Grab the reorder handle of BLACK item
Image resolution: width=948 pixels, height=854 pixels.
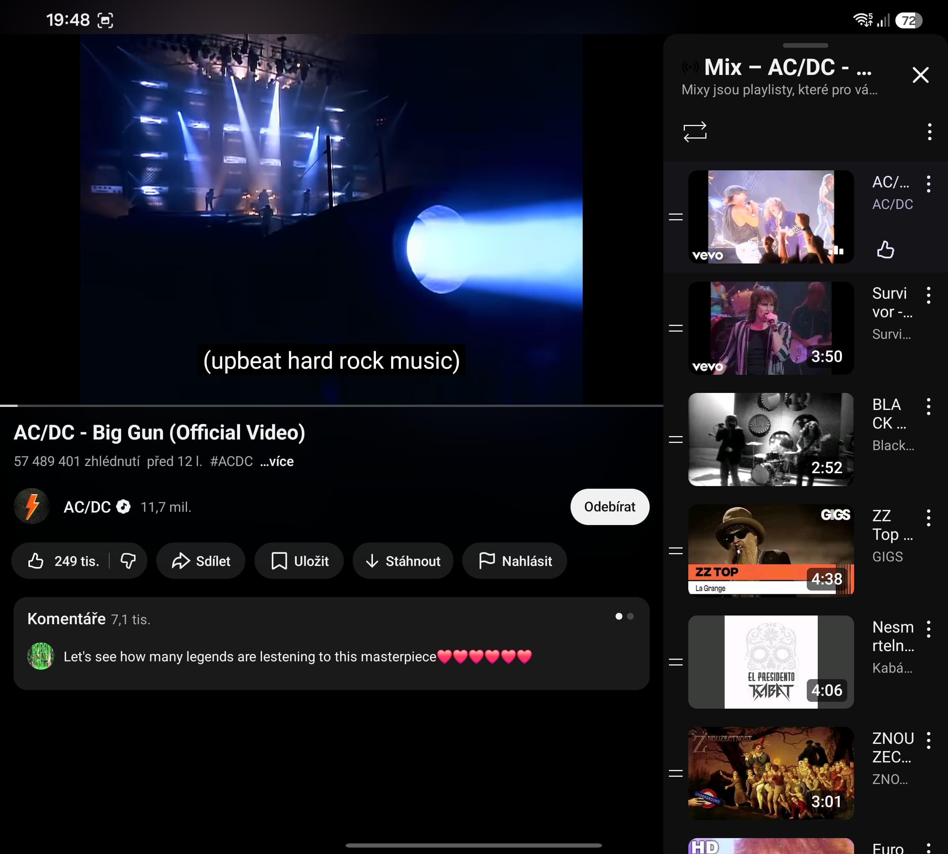675,439
